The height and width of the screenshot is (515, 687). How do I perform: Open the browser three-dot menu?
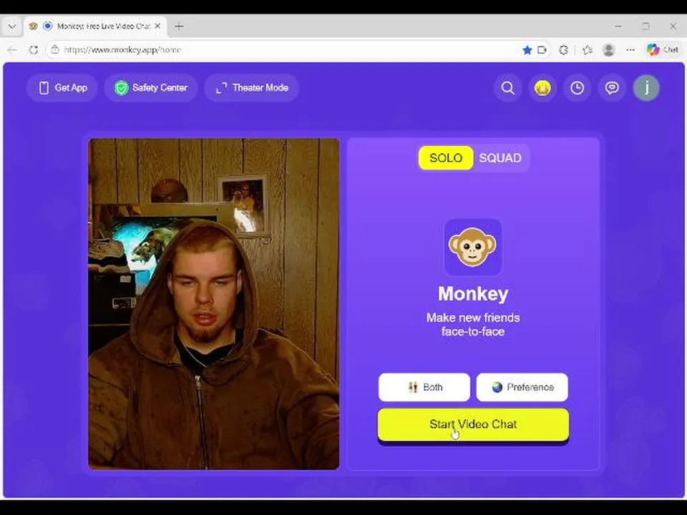[630, 50]
